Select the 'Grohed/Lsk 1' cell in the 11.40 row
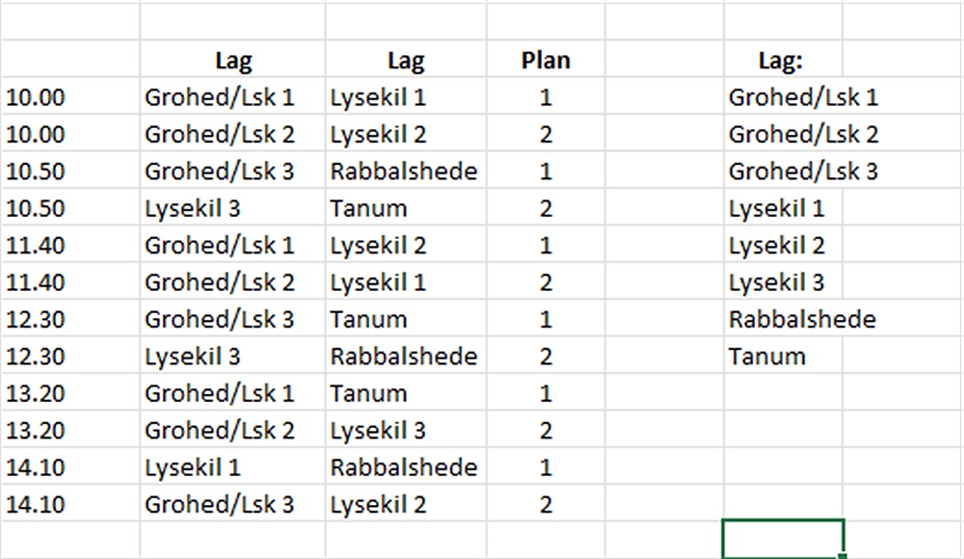The image size is (964, 559). pyautogui.click(x=220, y=245)
